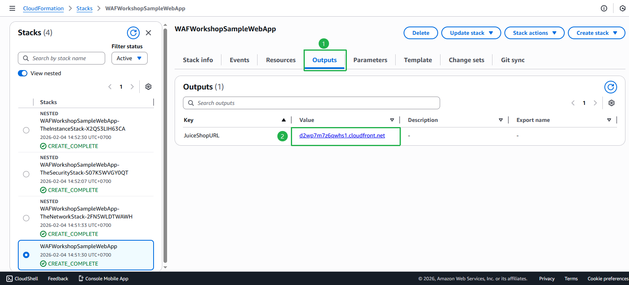Image resolution: width=629 pixels, height=285 pixels.
Task: Open the Terms footer link
Action: click(571, 279)
